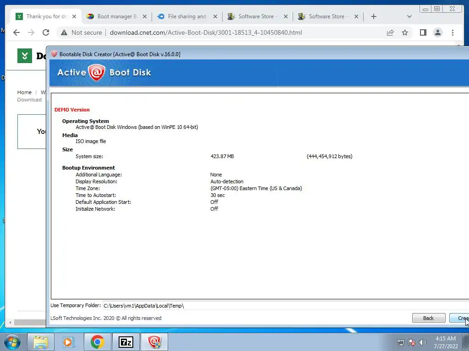
Task: Click the Action Center flag tray icon
Action: [x=412, y=342]
